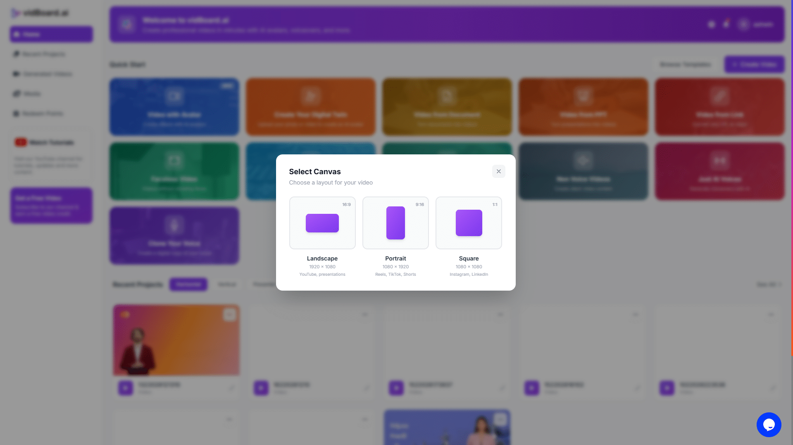Open the chat support bubble

coord(769,424)
